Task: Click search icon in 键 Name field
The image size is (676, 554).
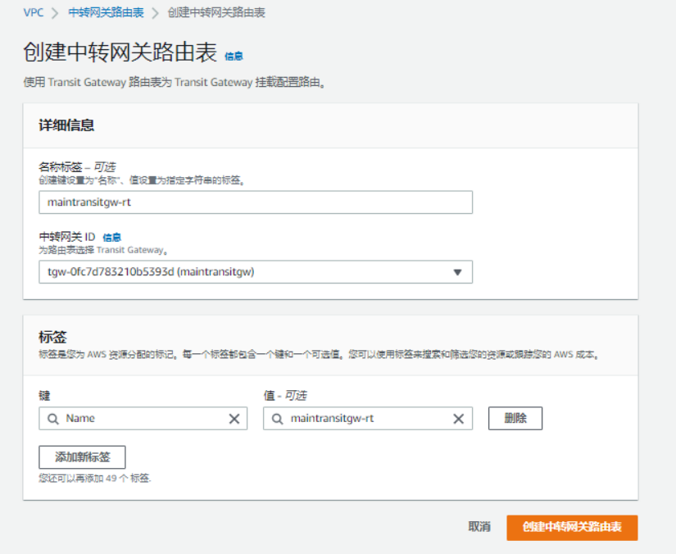Action: click(x=53, y=419)
